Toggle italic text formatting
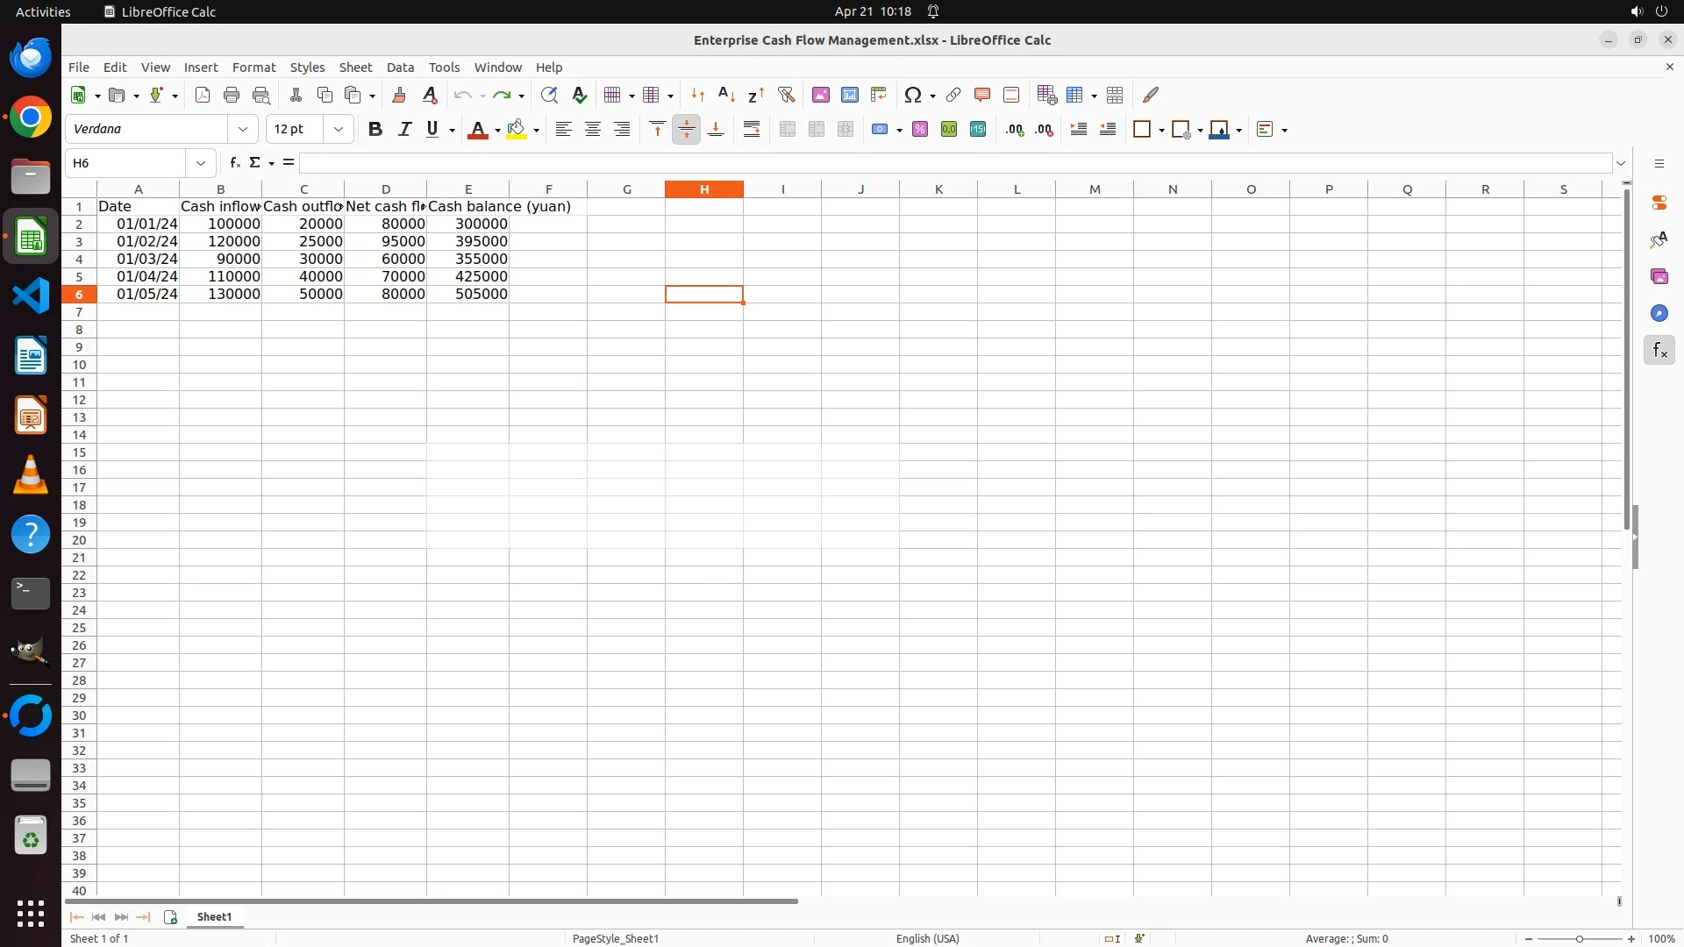 [404, 130]
